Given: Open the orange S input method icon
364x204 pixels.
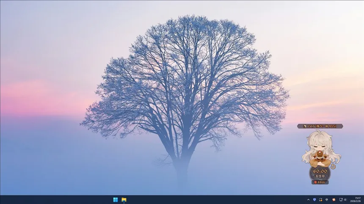Looking at the screenshot, I should click(x=334, y=200).
